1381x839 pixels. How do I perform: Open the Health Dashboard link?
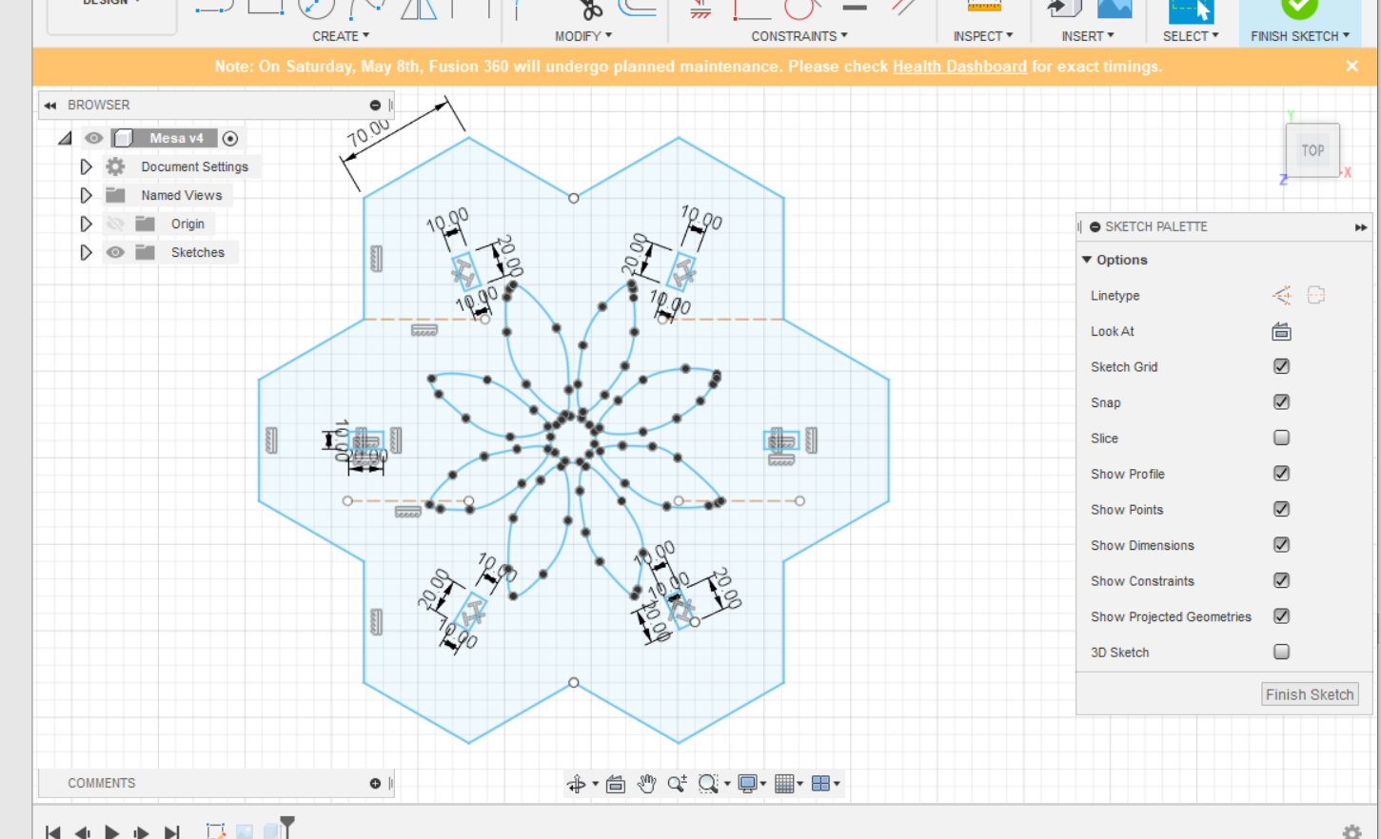point(959,67)
